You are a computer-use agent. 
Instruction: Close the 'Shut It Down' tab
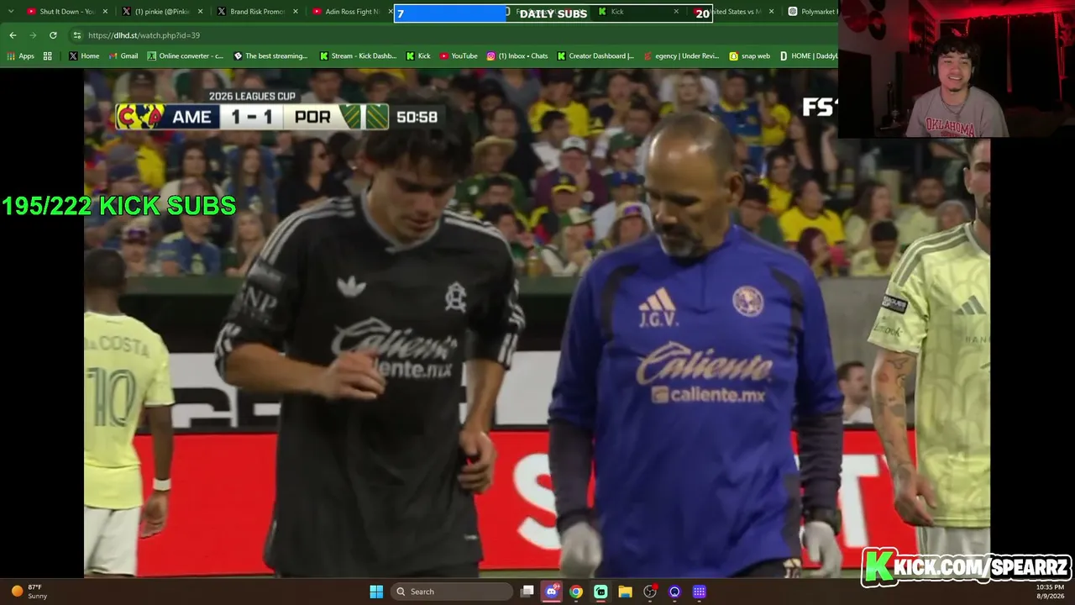coord(105,12)
